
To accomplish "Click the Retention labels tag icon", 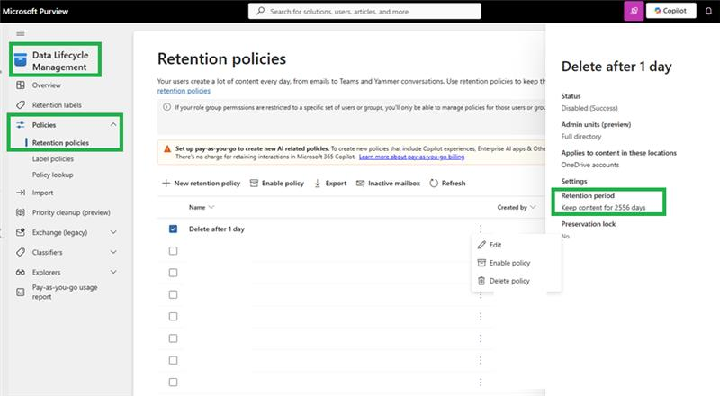I will pos(21,104).
